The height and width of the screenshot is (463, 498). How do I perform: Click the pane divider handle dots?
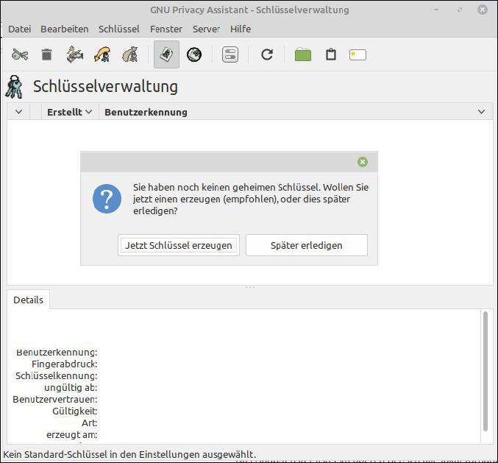click(x=250, y=287)
